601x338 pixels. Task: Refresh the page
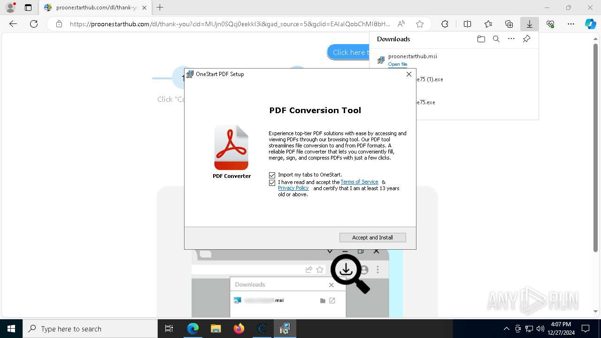[x=34, y=24]
